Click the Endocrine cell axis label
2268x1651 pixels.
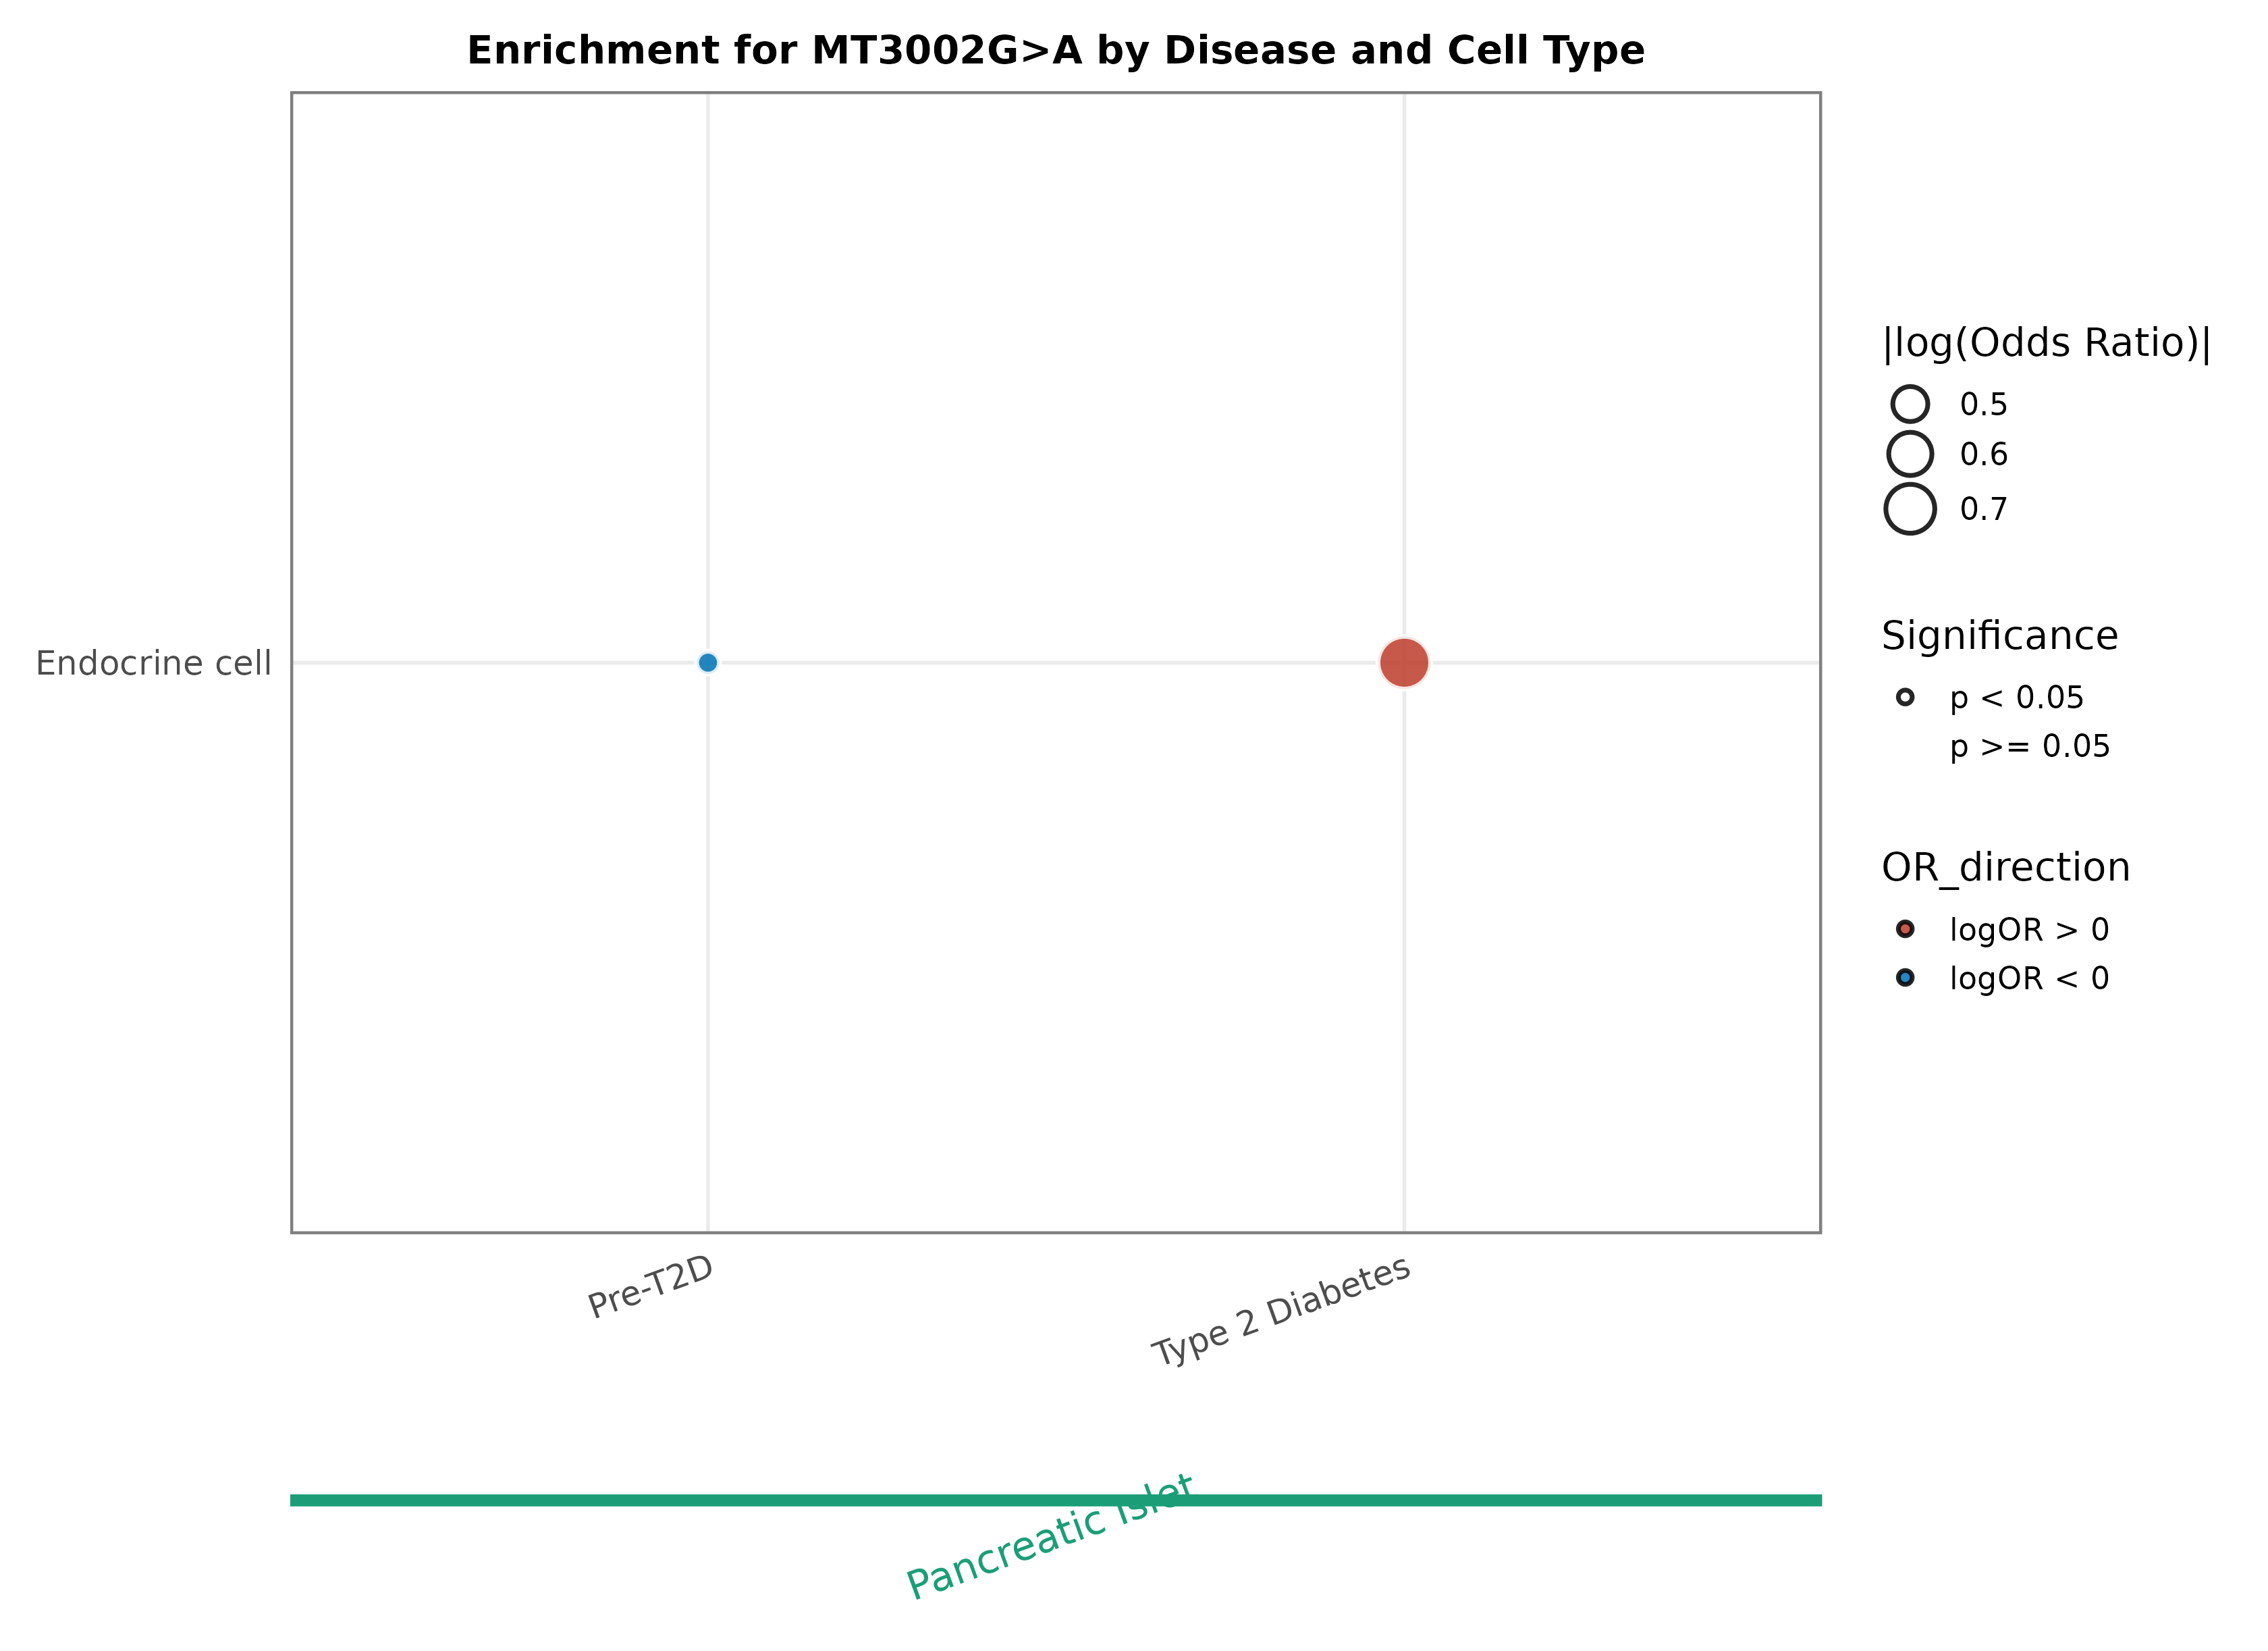[153, 663]
